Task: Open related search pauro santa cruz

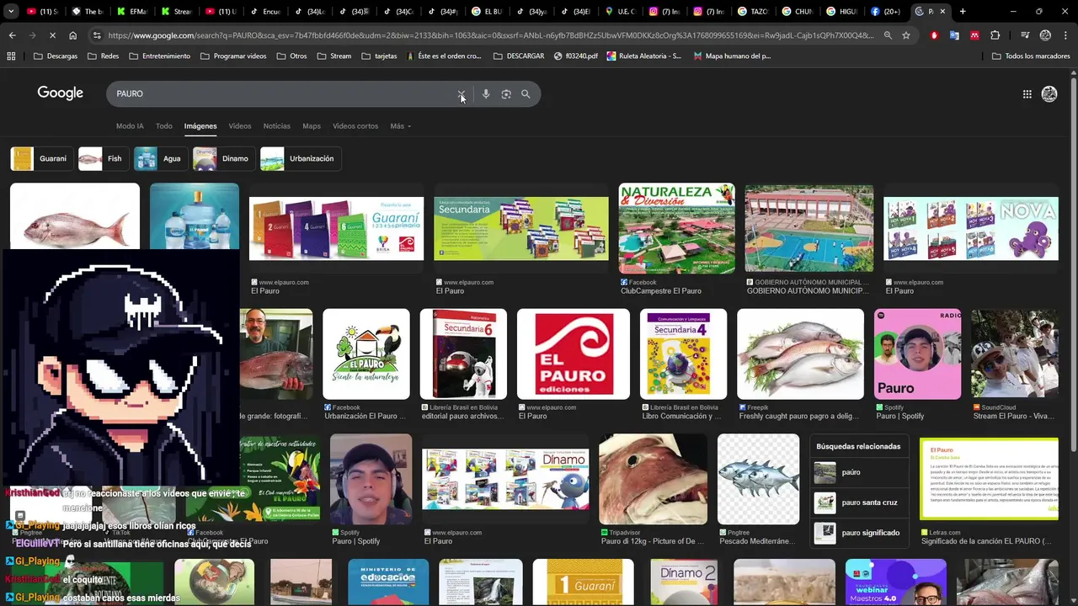Action: (x=859, y=502)
